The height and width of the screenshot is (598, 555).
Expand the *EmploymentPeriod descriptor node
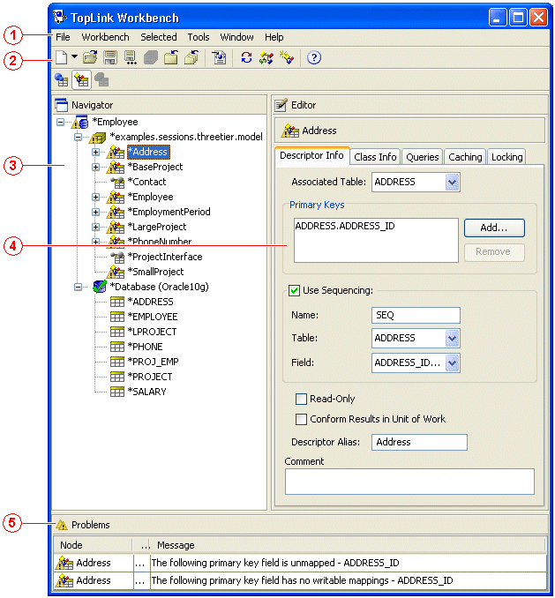pyautogui.click(x=96, y=212)
